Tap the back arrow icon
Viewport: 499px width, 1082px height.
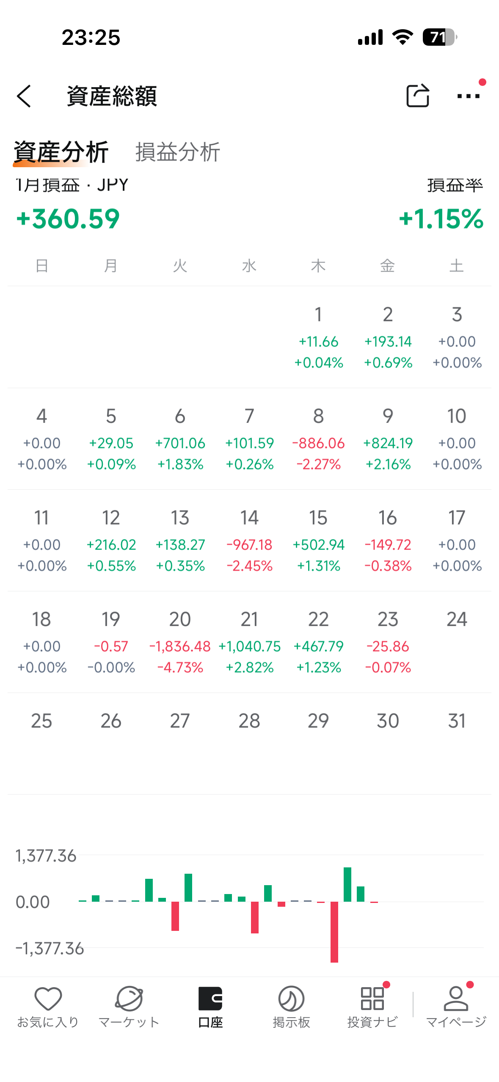coord(25,96)
